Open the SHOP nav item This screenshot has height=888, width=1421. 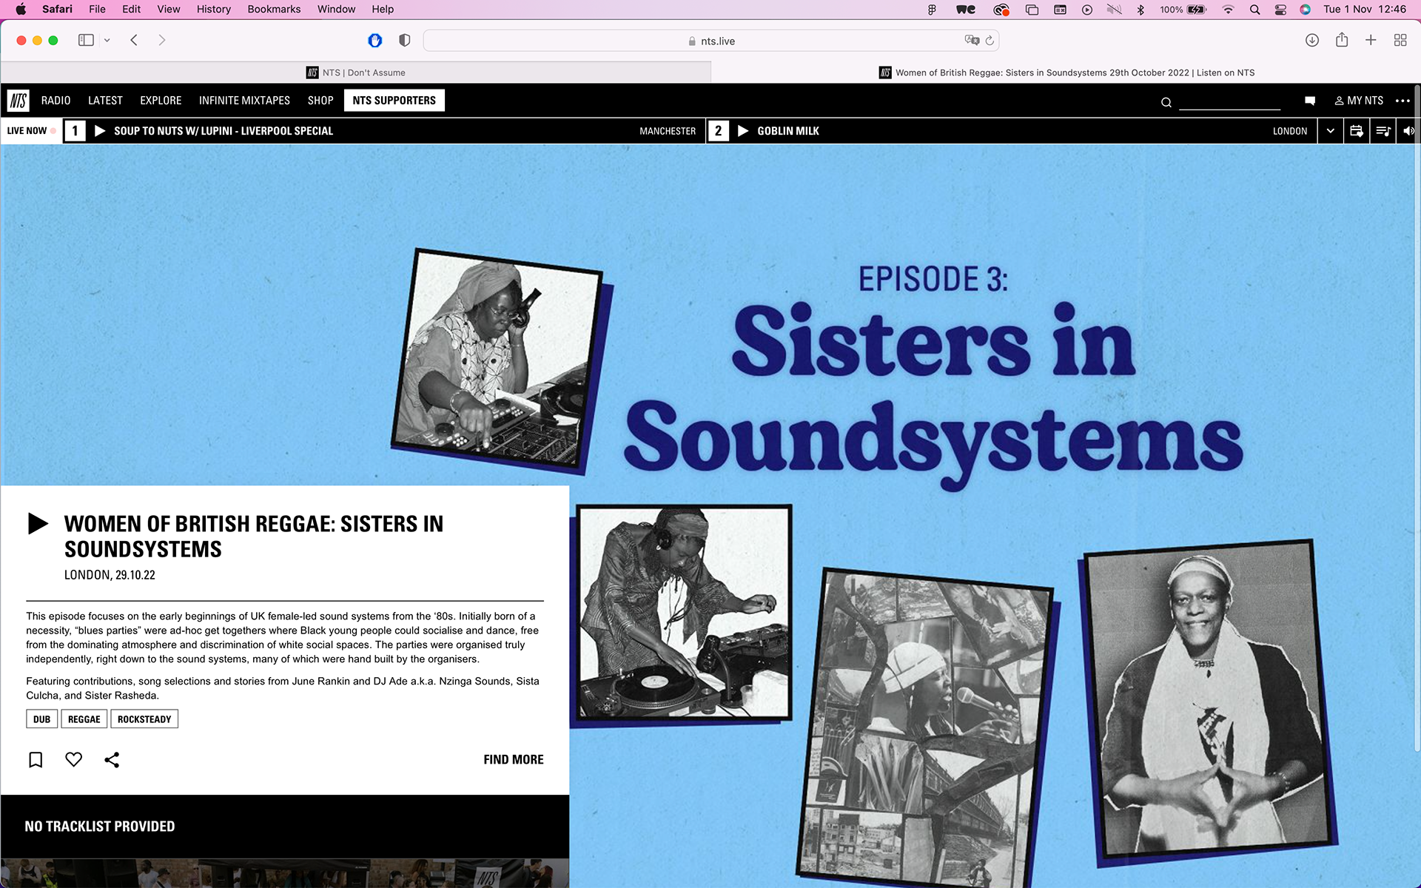(x=320, y=101)
